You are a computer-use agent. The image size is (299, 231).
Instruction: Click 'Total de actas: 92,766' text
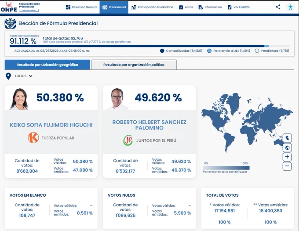(63, 38)
